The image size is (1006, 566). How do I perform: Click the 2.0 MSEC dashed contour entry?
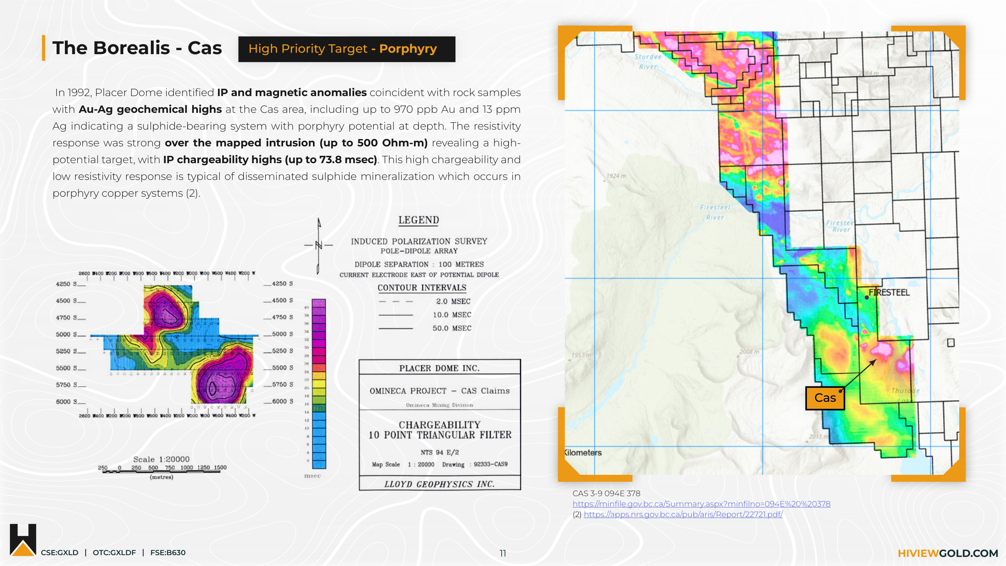pos(425,301)
